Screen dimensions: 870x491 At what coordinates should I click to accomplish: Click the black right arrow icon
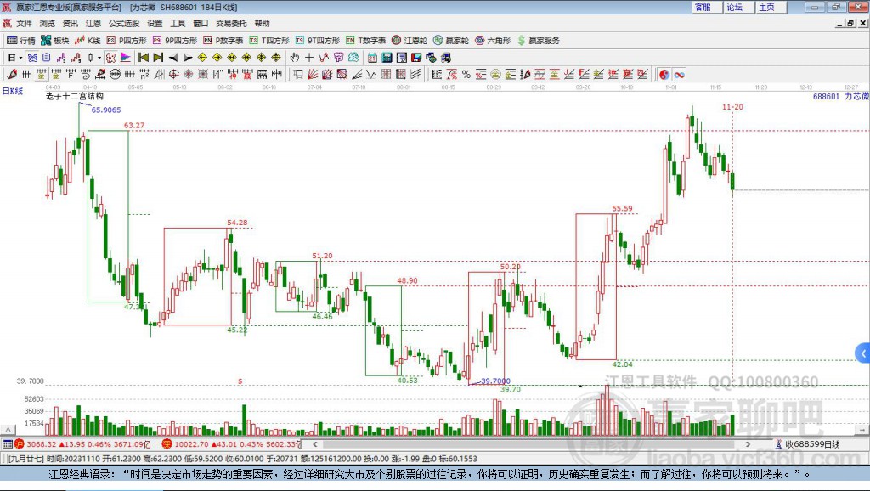tap(188, 58)
